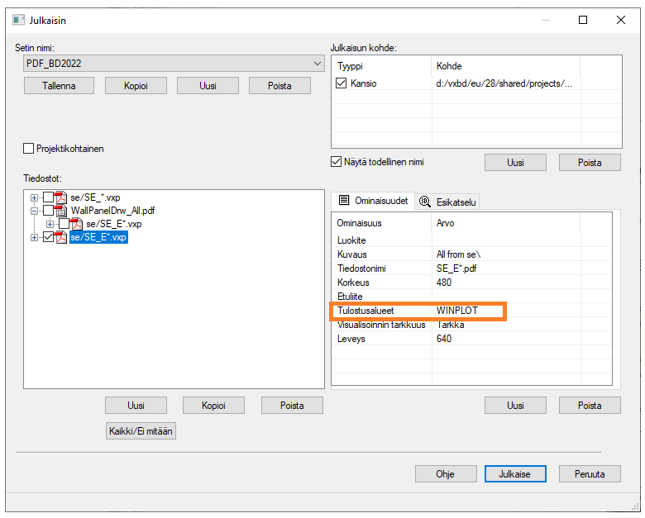Click PDF icon of highlighted se/SE_E*.vxp
Screen dimensions: 645x518
(x=60, y=238)
